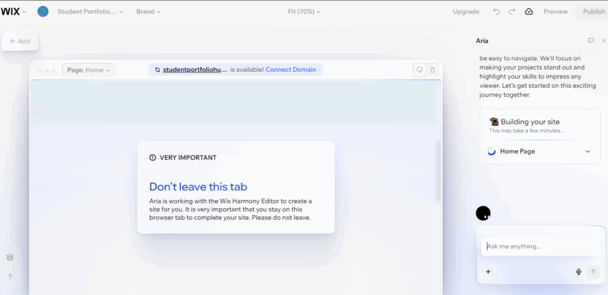Activate the microphone voice input
Image resolution: width=608 pixels, height=295 pixels.
click(x=578, y=272)
